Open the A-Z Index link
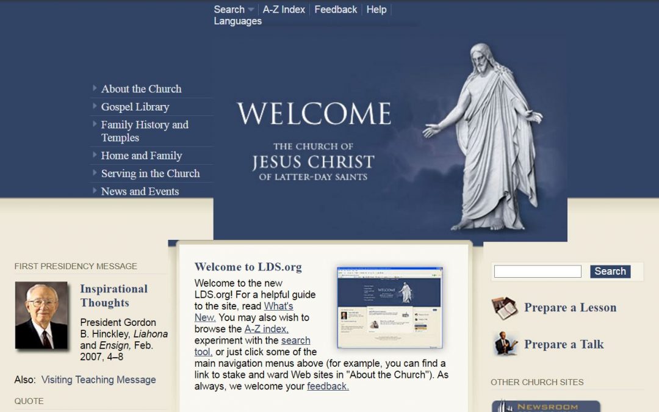The image size is (659, 412). (284, 9)
